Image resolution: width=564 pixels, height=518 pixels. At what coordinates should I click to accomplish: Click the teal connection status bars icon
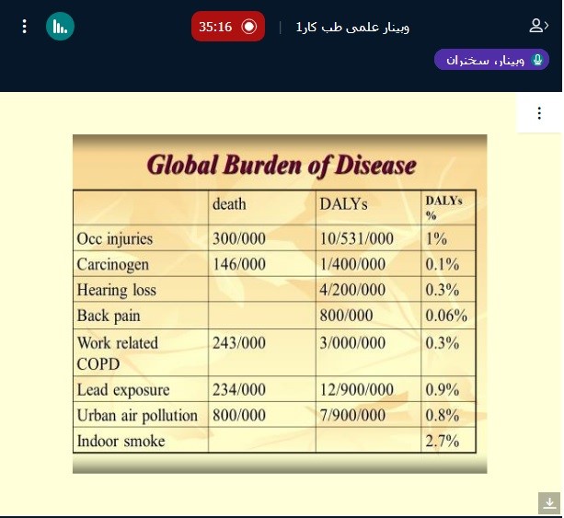60,26
